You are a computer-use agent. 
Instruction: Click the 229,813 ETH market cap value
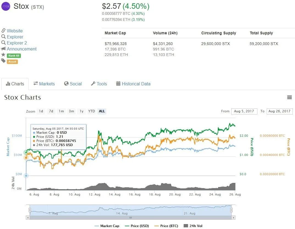[x=116, y=55]
